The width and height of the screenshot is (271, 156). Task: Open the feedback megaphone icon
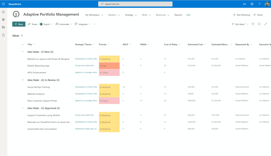point(244,4)
